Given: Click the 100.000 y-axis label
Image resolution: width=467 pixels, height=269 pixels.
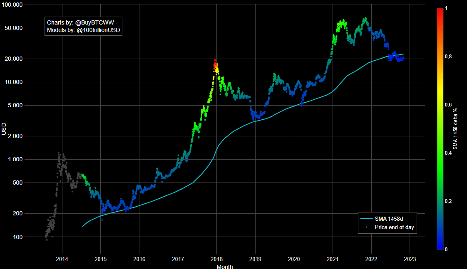Looking at the screenshot, I should (x=12, y=5).
